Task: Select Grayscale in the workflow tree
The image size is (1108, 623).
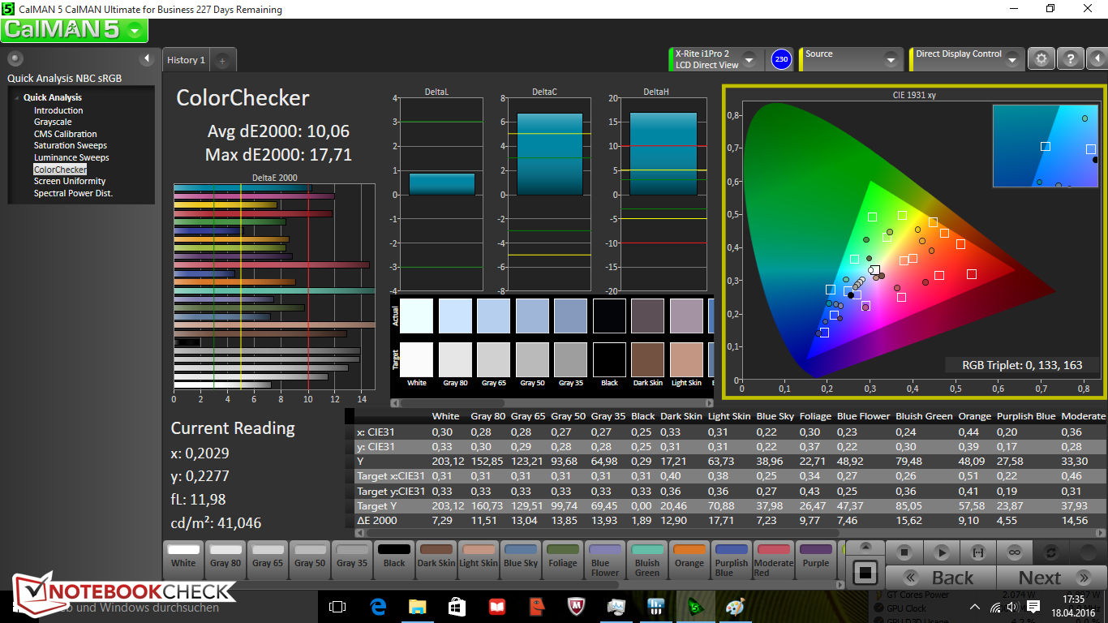Action: click(53, 122)
